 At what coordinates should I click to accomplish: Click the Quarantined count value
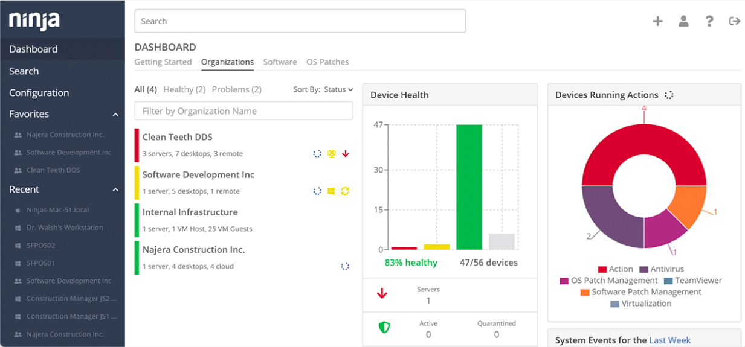click(x=497, y=334)
